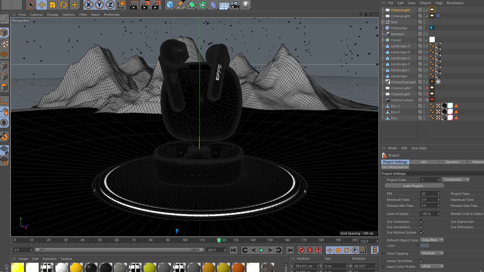Expand the Null object hierarchy
This screenshot has height=272, width=484.
pos(383,22)
